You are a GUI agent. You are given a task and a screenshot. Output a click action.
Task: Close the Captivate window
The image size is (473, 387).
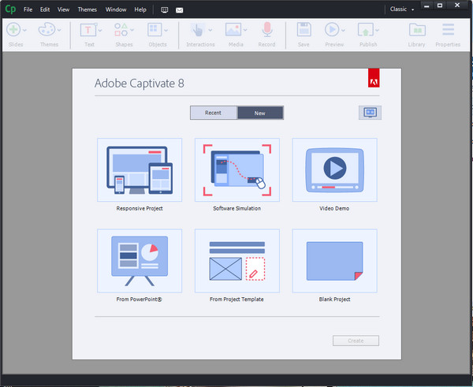tap(457, 6)
